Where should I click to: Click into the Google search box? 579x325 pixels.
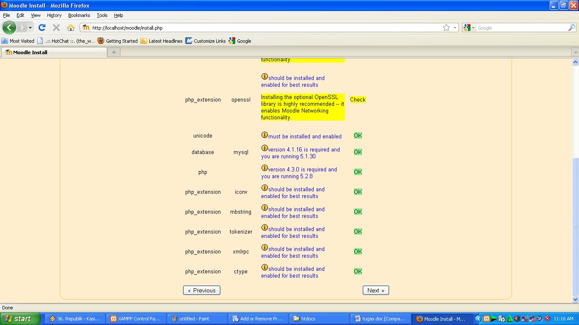point(522,28)
